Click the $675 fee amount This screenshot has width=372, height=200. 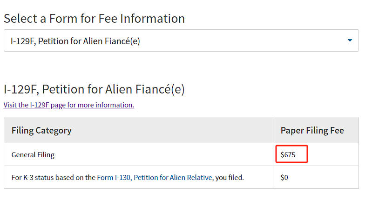(x=288, y=155)
